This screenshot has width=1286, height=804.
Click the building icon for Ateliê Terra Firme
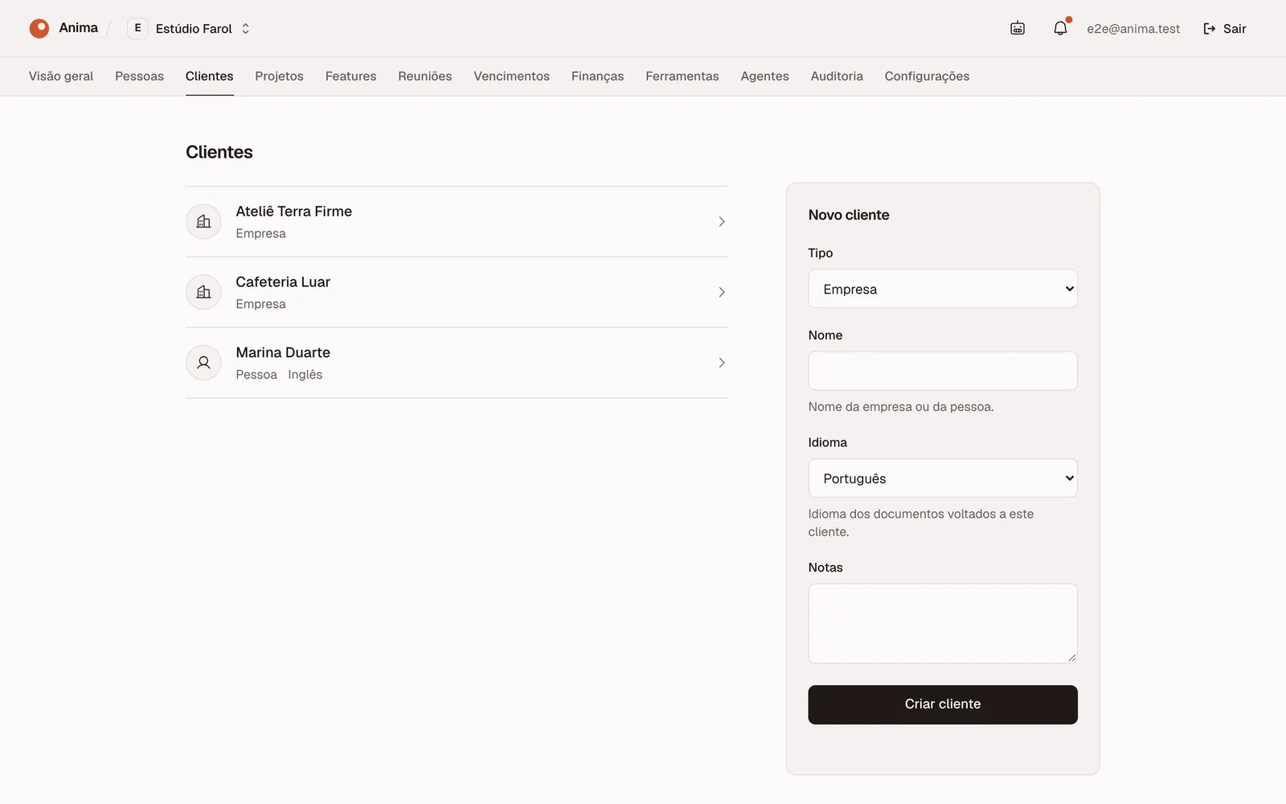tap(203, 221)
